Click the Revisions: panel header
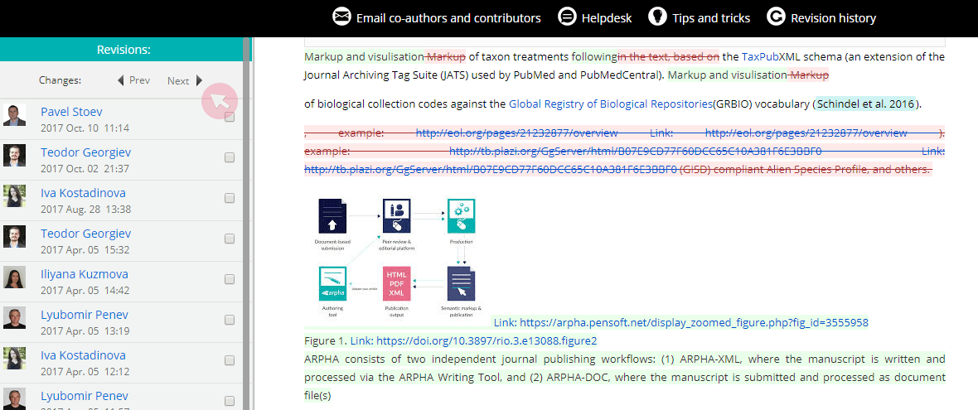 coord(123,50)
